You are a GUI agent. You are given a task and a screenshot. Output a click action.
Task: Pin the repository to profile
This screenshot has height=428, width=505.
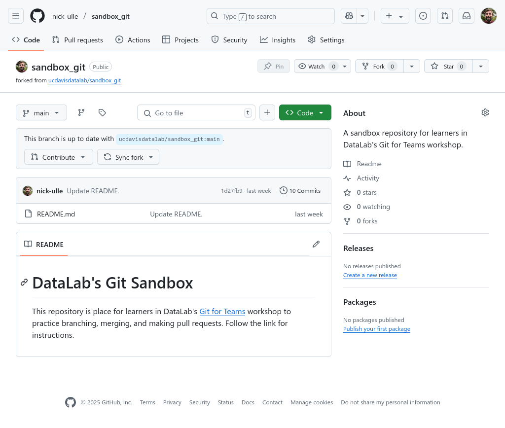274,67
